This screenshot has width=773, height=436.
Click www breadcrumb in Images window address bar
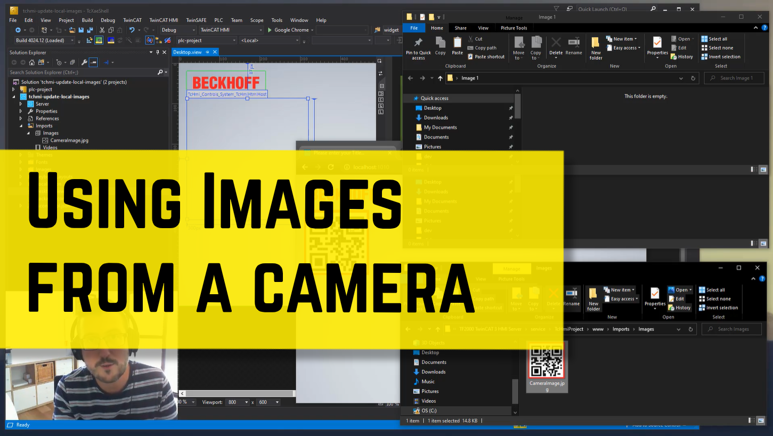[598, 329]
